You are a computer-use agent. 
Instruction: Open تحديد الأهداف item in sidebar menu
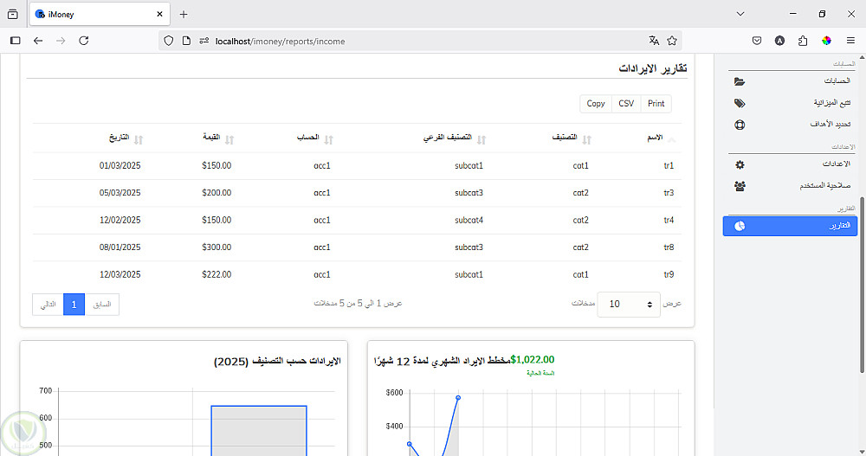pyautogui.click(x=791, y=125)
